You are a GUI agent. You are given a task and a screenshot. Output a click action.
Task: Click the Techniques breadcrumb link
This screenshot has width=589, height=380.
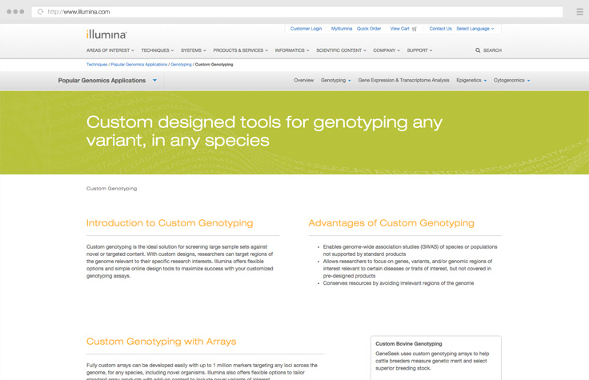[x=96, y=64]
